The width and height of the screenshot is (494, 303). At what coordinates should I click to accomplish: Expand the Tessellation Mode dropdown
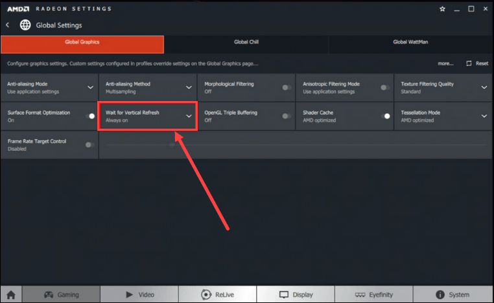click(484, 116)
